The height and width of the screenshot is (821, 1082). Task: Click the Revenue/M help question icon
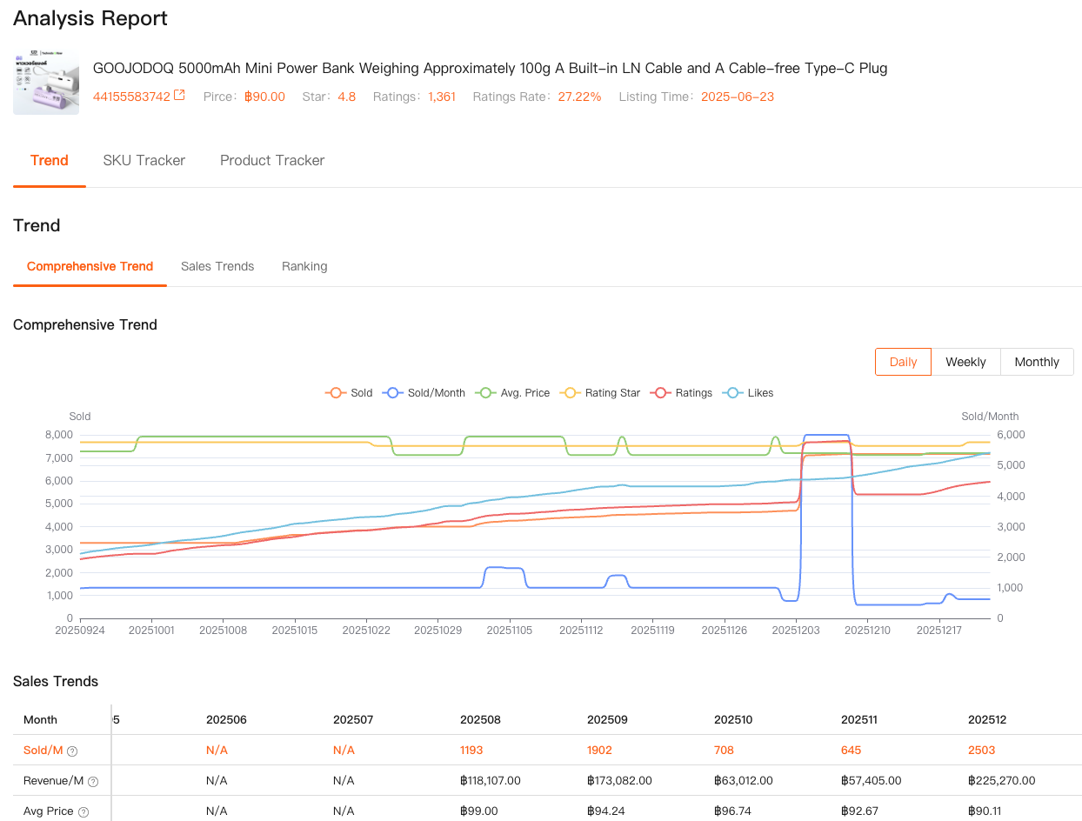[93, 781]
